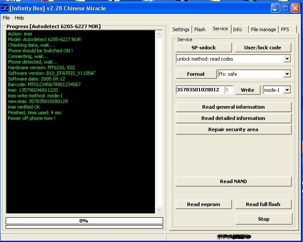Minimize the Infinity Box window
Viewport: 303px width, 242px height.
(275, 8)
